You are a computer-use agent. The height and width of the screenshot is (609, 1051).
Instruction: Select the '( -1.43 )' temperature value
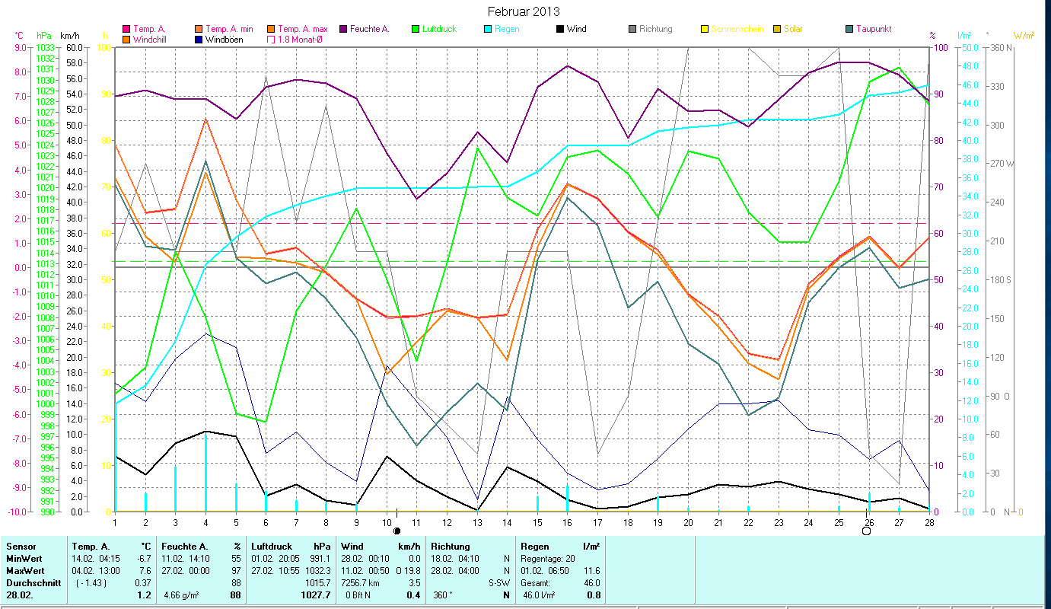coord(91,583)
